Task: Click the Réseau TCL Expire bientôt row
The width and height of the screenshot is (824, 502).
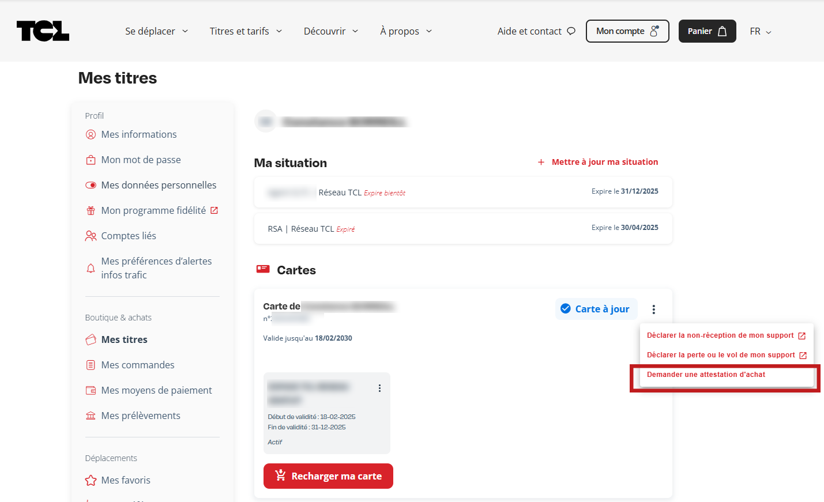Action: [x=463, y=192]
